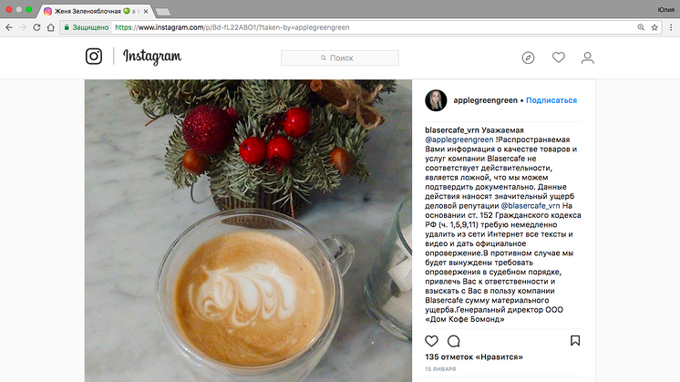Reload the page
The width and height of the screenshot is (680, 382).
coord(36,27)
